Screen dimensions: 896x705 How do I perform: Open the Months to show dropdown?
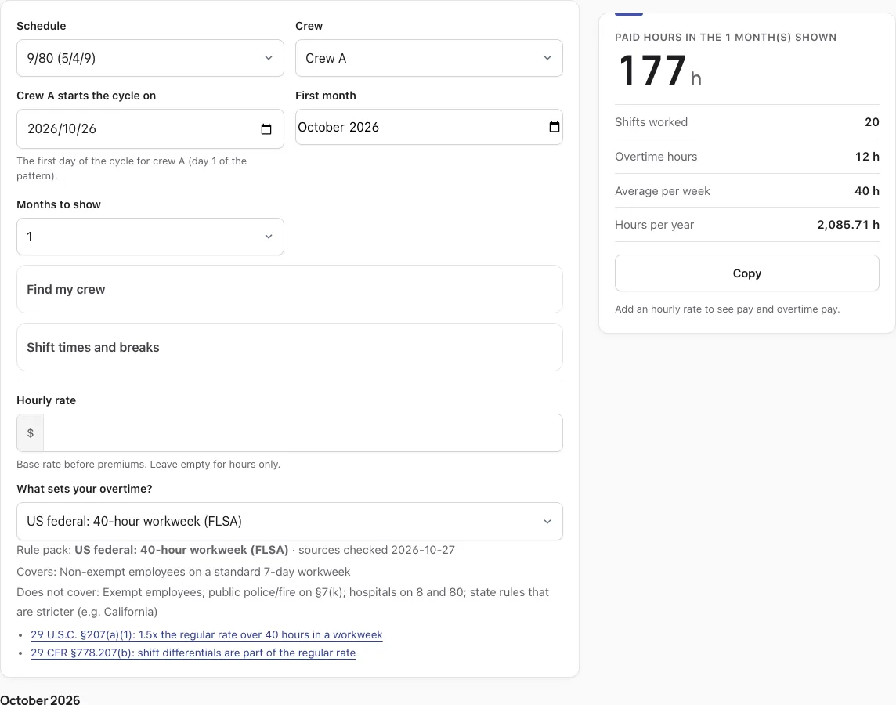click(150, 237)
